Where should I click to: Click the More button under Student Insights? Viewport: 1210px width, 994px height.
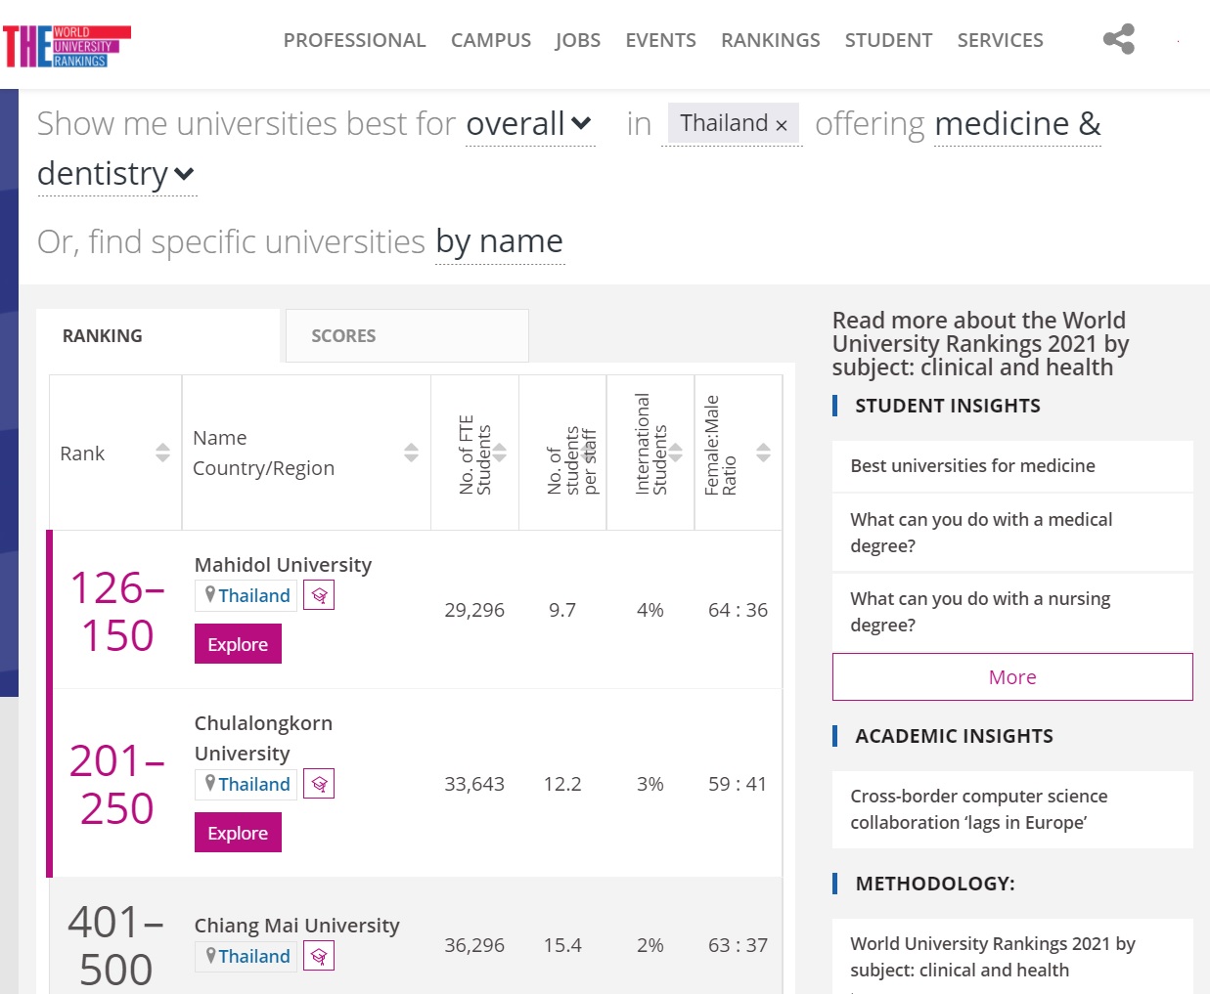click(x=1011, y=676)
